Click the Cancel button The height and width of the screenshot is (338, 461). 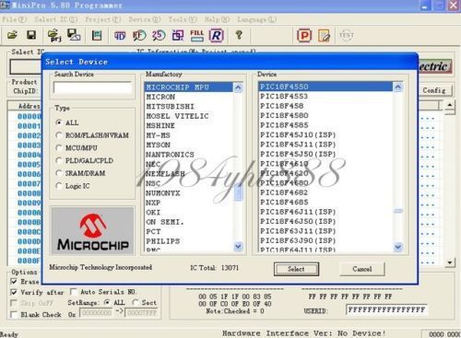point(362,269)
